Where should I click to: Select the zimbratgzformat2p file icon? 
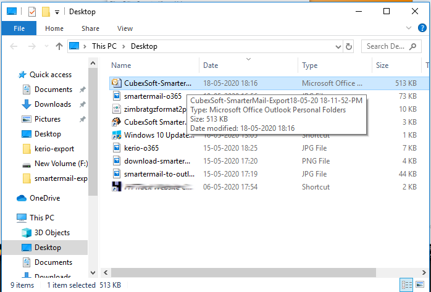(116, 109)
